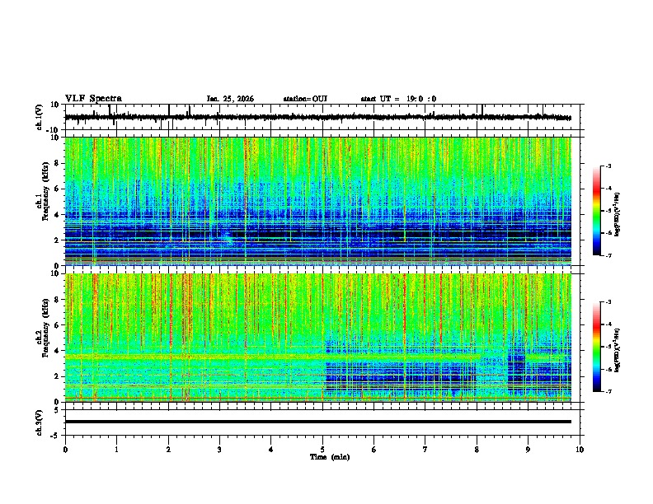Click tick label "8" on the Time axis

pos(477,450)
